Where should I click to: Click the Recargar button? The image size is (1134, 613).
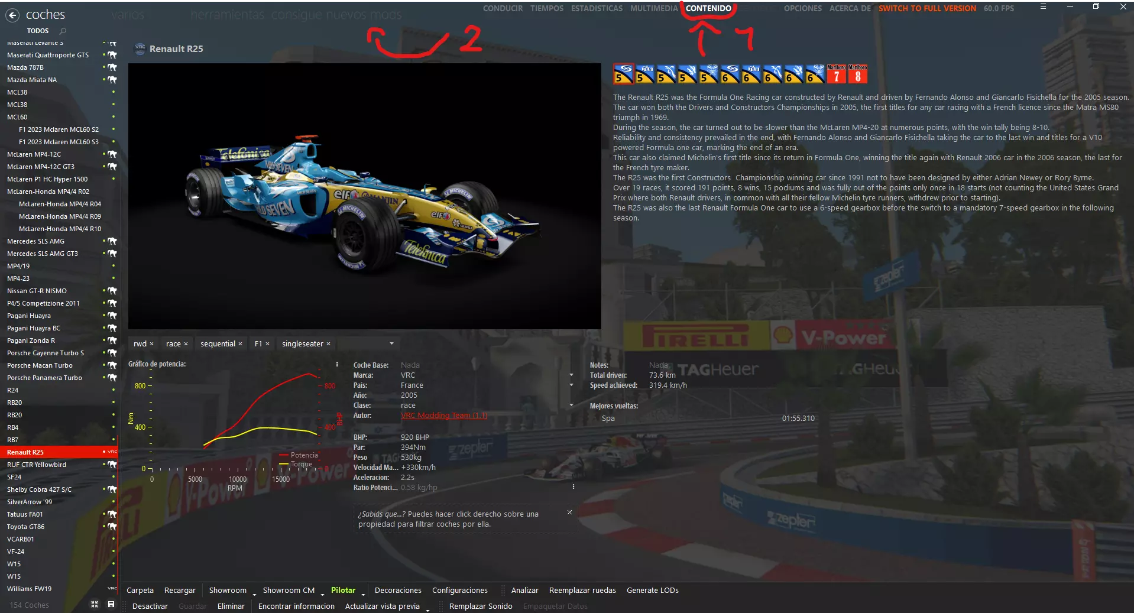click(x=180, y=590)
